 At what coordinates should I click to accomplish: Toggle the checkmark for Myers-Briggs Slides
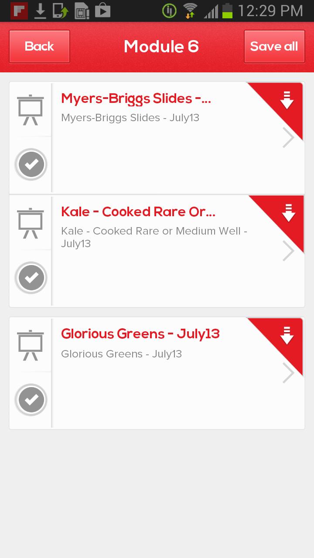(31, 164)
